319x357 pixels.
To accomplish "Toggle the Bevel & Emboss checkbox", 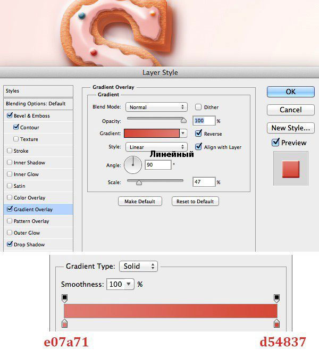I will pyautogui.click(x=10, y=115).
